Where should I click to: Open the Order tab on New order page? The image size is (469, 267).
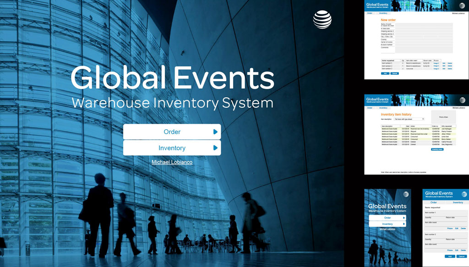click(x=370, y=13)
